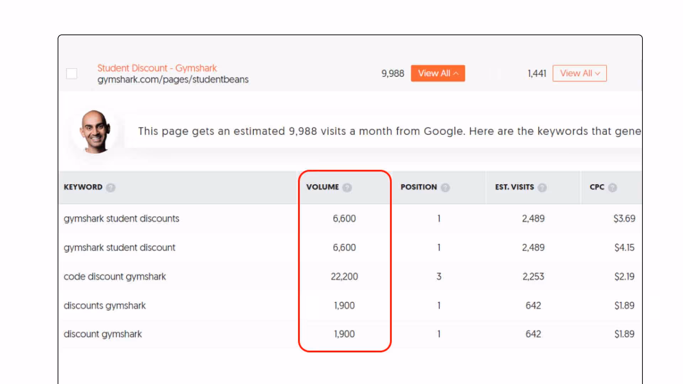This screenshot has height=384, width=683.
Task: Collapse keywords with orange View All button
Action: [x=438, y=73]
